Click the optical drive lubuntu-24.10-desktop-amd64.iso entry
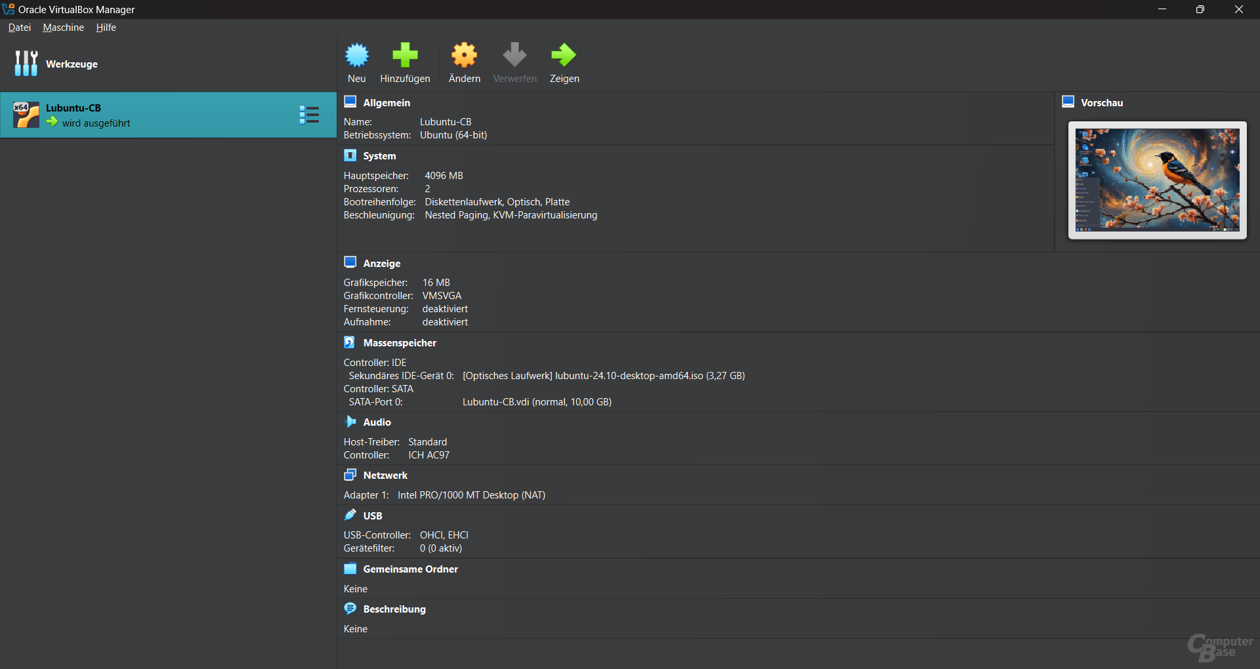Image resolution: width=1260 pixels, height=669 pixels. pos(604,376)
